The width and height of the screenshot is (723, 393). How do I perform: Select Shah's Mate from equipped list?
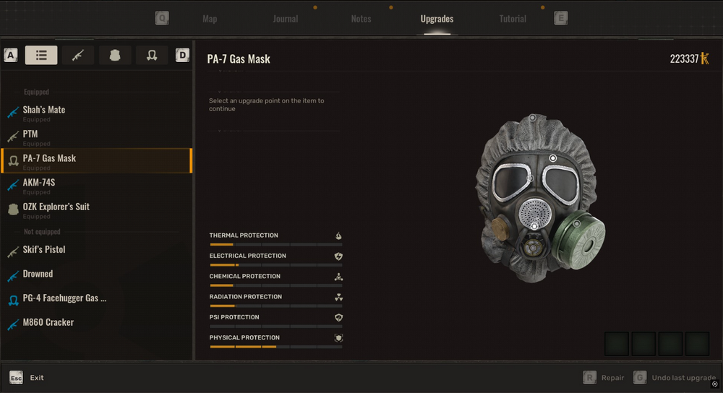coord(44,110)
